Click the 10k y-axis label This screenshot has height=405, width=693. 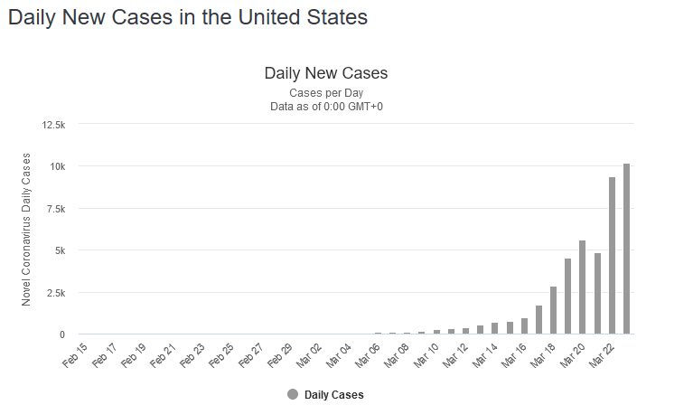point(57,166)
